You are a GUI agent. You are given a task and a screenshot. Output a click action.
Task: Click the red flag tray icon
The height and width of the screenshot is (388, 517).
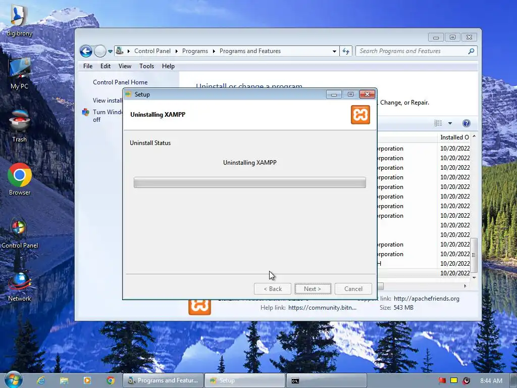tap(442, 380)
